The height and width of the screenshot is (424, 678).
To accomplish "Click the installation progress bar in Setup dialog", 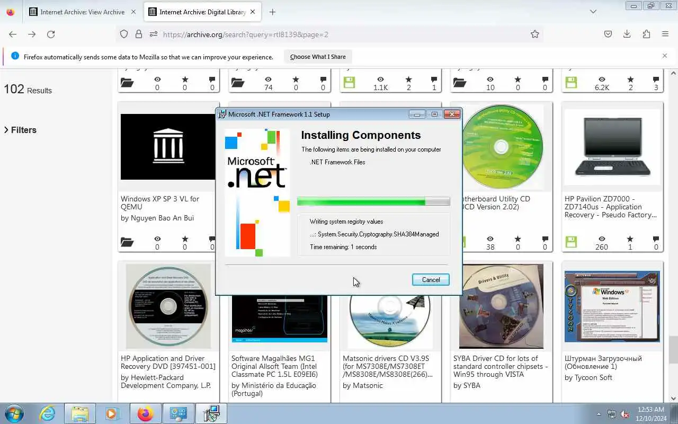I will pyautogui.click(x=373, y=201).
